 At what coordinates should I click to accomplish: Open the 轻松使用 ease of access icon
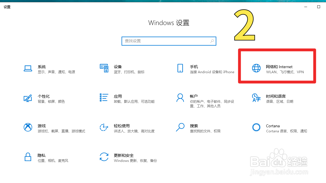tap(104, 127)
